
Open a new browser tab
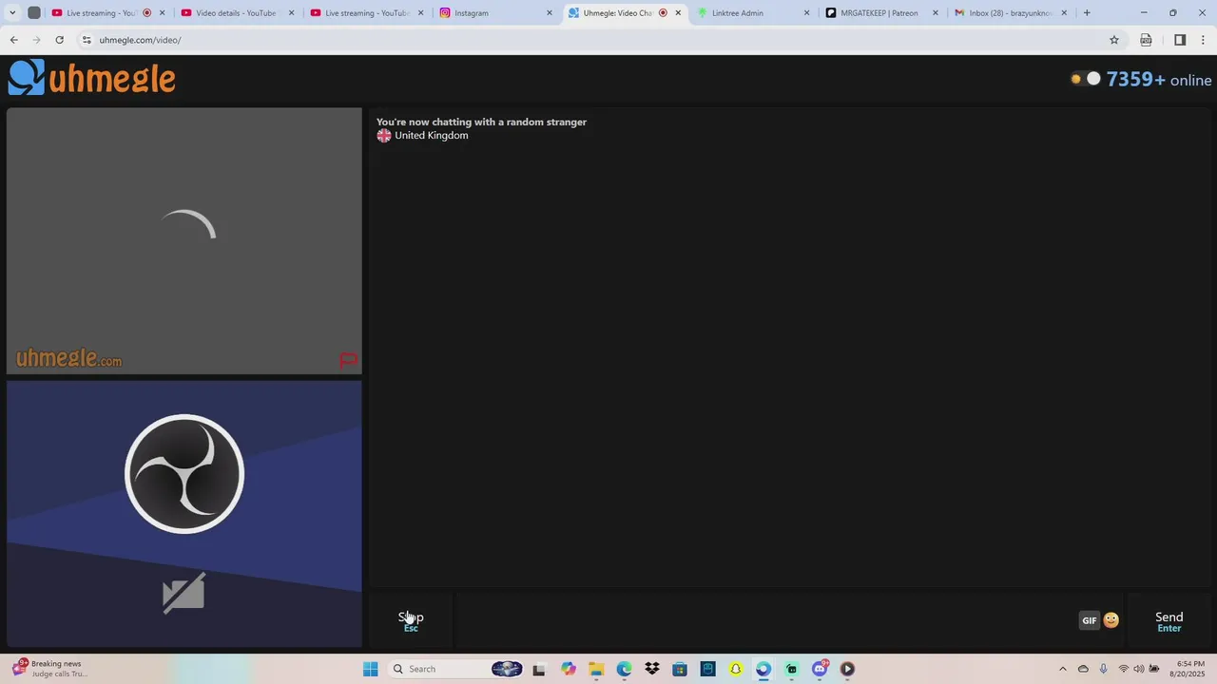pyautogui.click(x=1087, y=13)
